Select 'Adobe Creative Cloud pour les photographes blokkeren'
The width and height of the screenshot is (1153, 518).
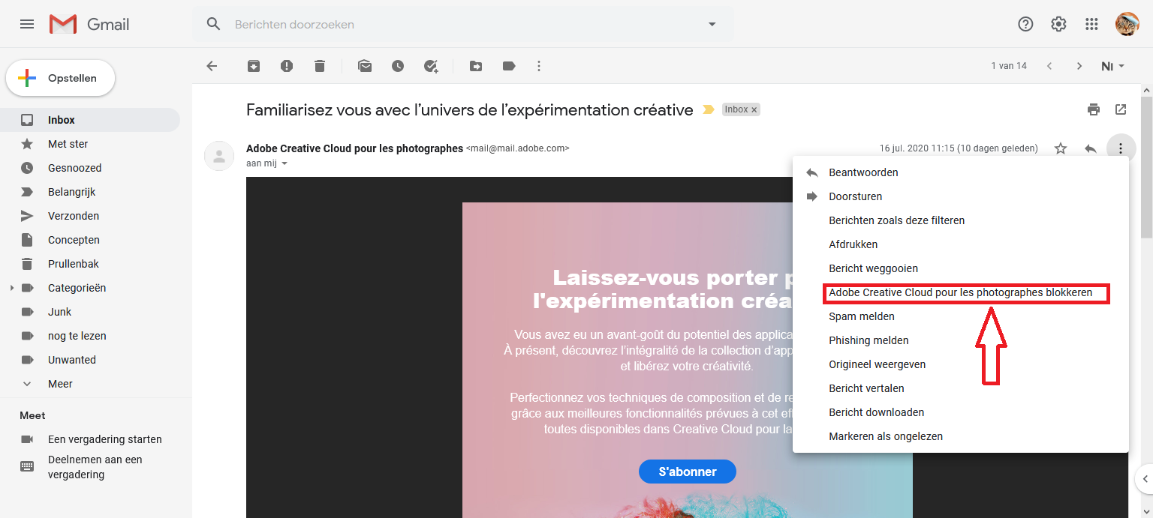coord(960,292)
